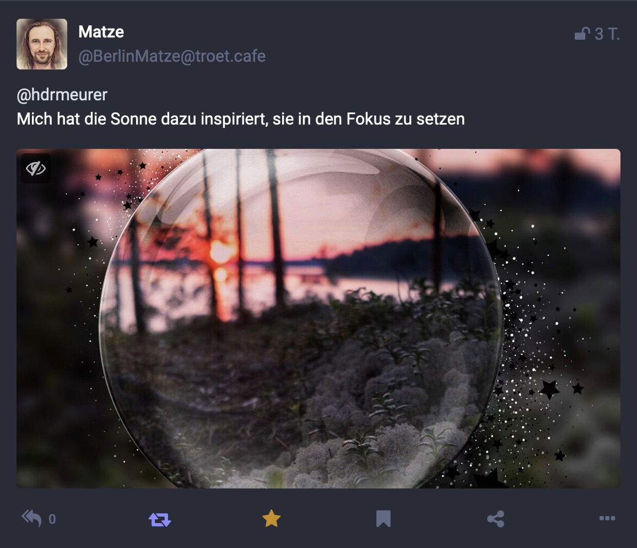The width and height of the screenshot is (637, 548).
Task: Open Matze's profile via the avatar
Action: click(42, 44)
